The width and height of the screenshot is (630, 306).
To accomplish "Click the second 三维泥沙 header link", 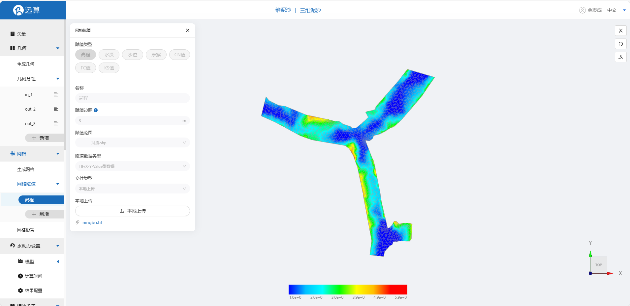I will pyautogui.click(x=310, y=10).
